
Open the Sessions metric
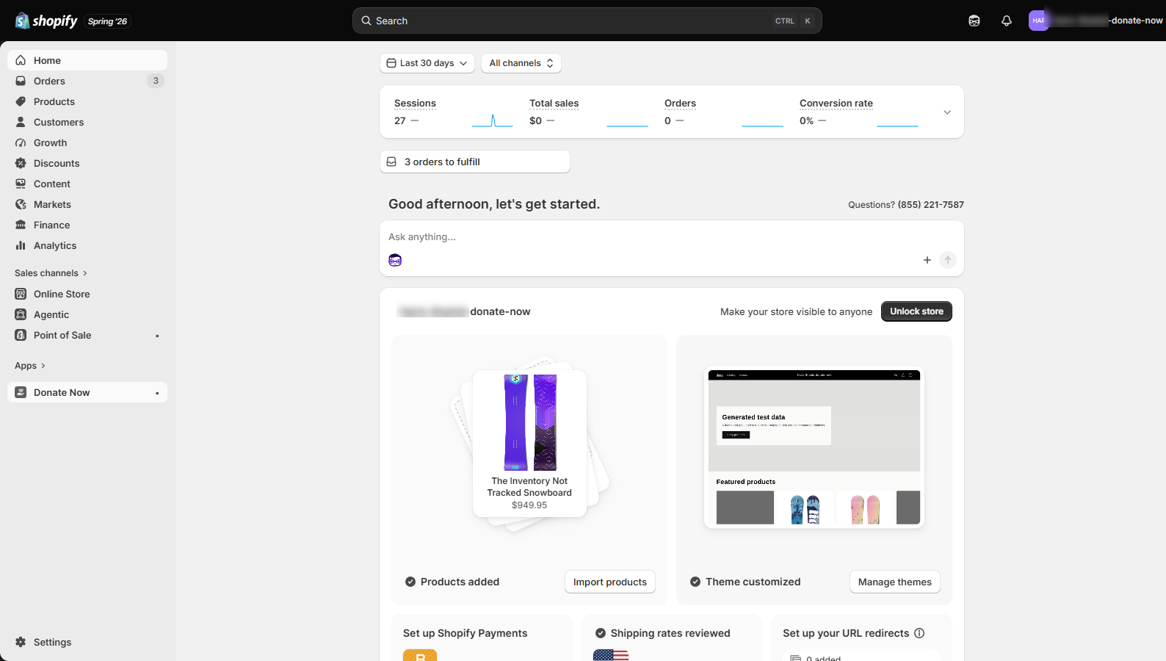[x=453, y=112]
